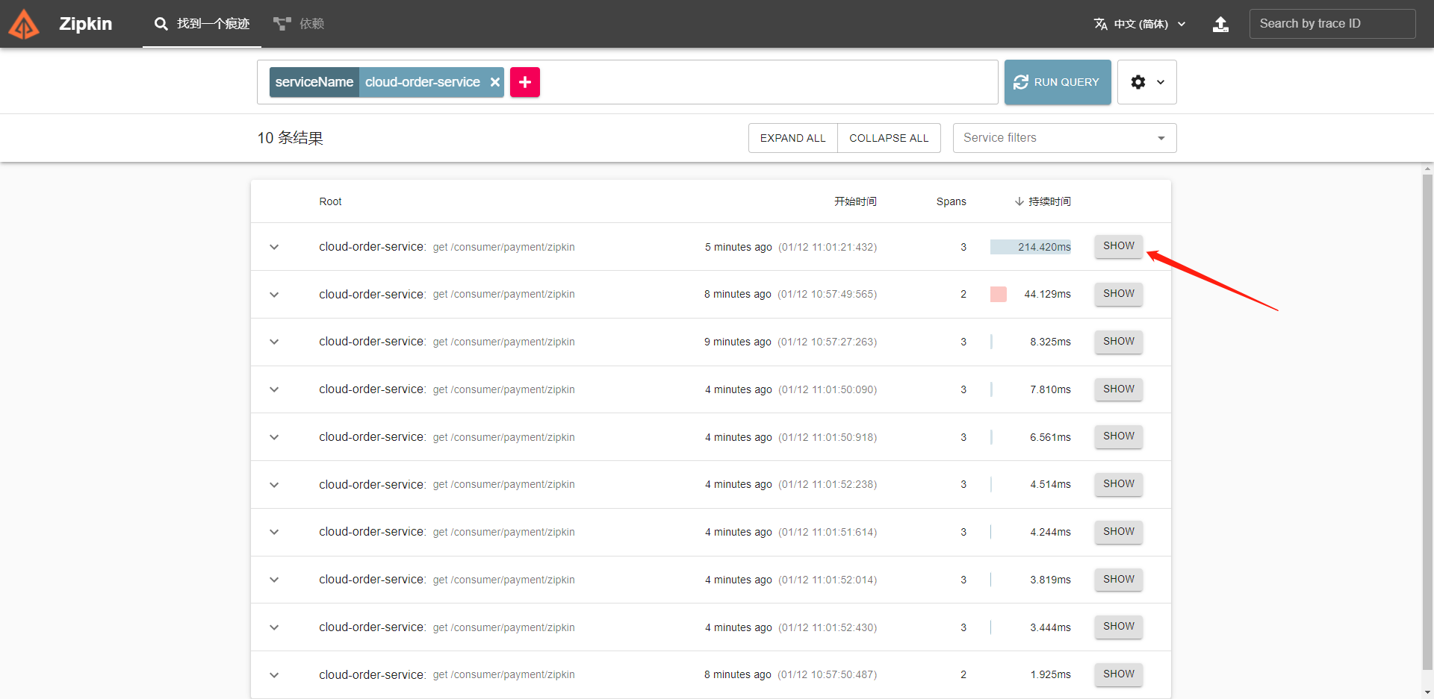The height and width of the screenshot is (699, 1434).
Task: Expand the 8.325ms trace row
Action: [274, 342]
